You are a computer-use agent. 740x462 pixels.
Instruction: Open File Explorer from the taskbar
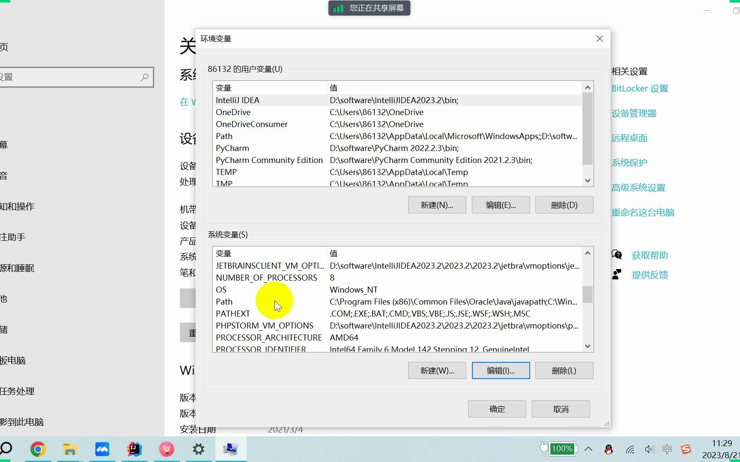point(70,449)
